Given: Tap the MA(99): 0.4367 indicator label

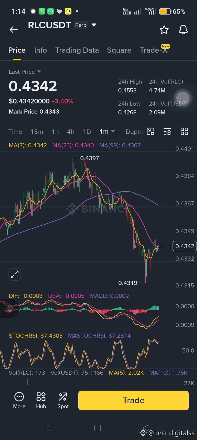Looking at the screenshot, I should click(x=120, y=145).
